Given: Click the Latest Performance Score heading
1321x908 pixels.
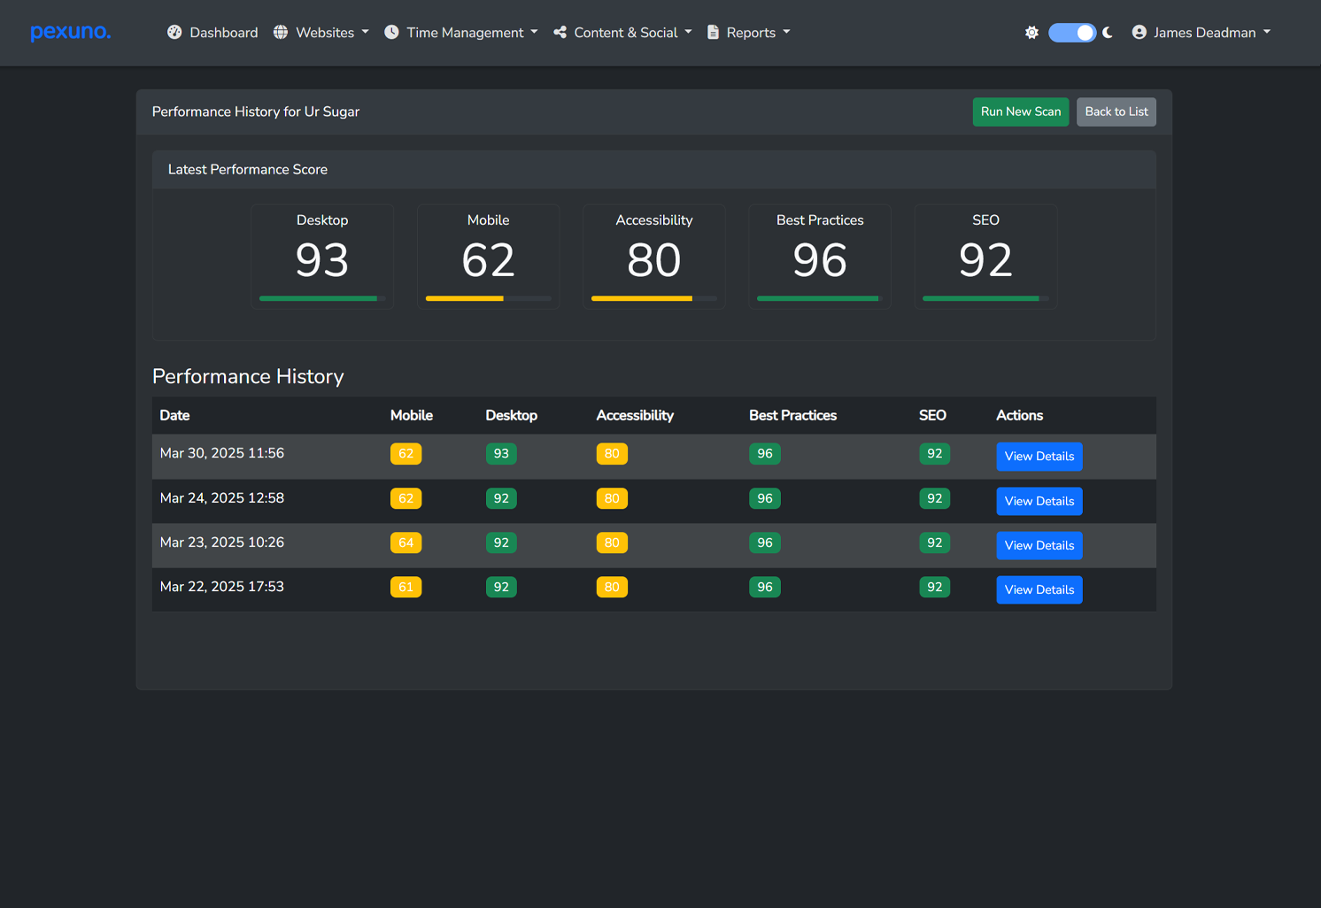Looking at the screenshot, I should pyautogui.click(x=248, y=169).
